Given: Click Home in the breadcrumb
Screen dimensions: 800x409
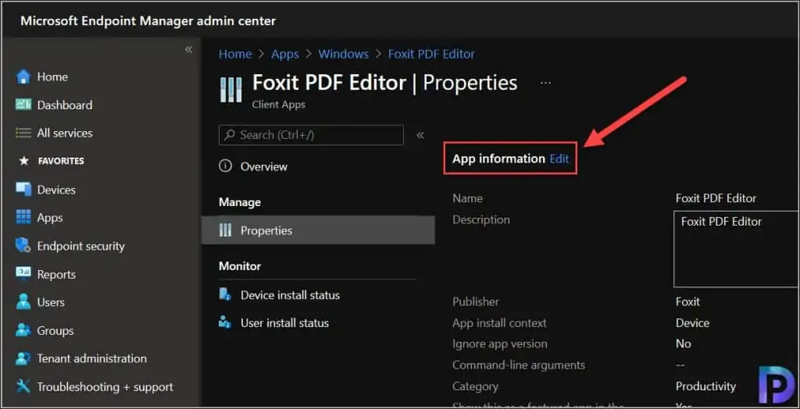Looking at the screenshot, I should (x=235, y=54).
